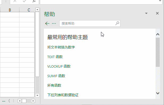Open the '下拉列表和数据验证' help link
The width and height of the screenshot is (164, 105).
[x=63, y=95]
